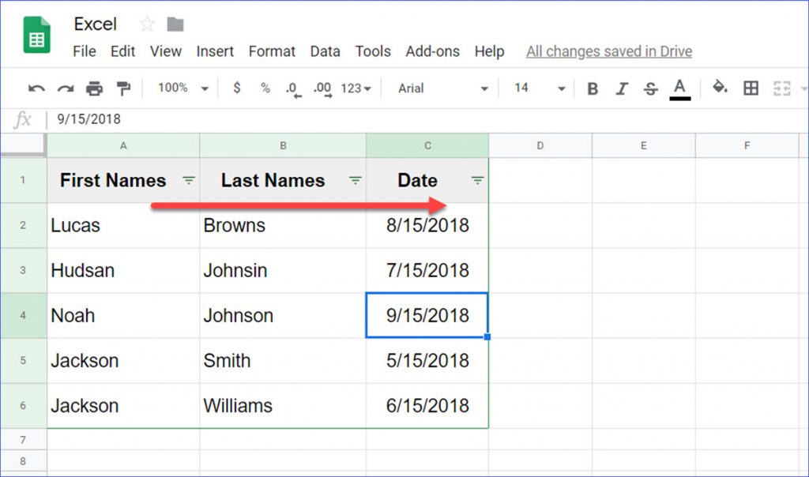Open the First Names filter dropdown
Viewport: 809px width, 477px height.
(188, 181)
